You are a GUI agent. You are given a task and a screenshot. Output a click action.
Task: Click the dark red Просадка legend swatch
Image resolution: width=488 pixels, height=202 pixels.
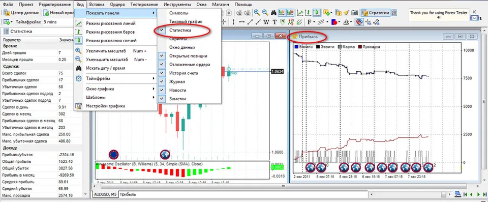point(360,47)
